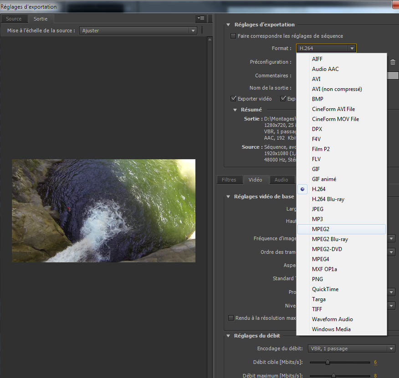Collapse the Réglages d'exportation section
This screenshot has height=378, width=399.
click(x=229, y=25)
